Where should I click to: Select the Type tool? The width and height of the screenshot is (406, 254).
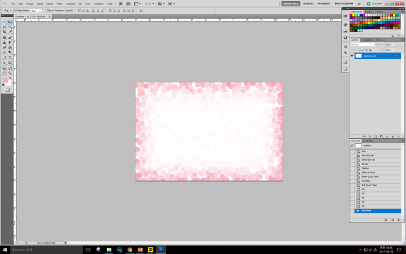(10, 58)
